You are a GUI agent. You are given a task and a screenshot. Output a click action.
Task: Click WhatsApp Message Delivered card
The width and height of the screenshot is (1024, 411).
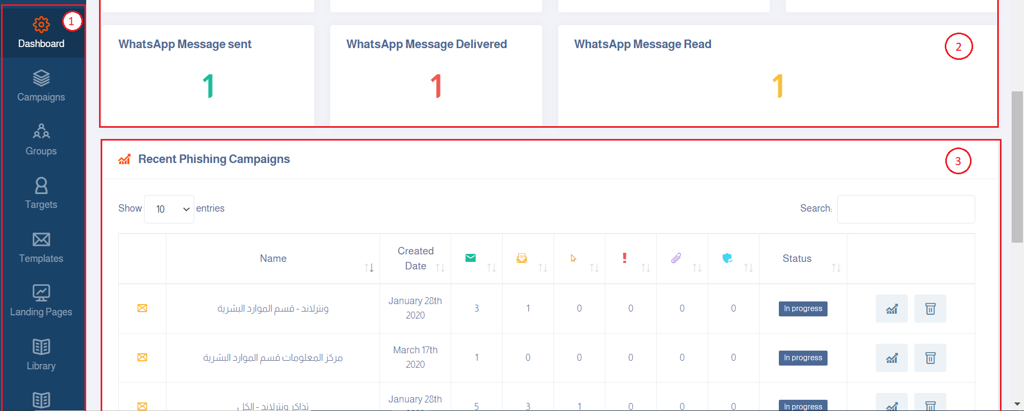tap(436, 76)
